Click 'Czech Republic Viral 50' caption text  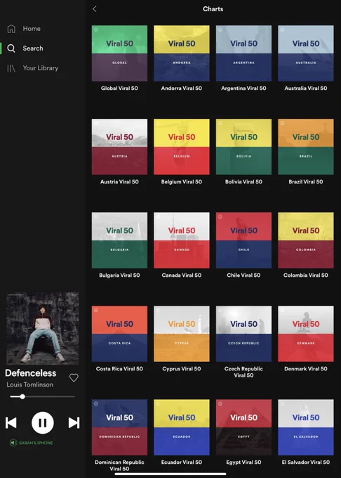[243, 372]
